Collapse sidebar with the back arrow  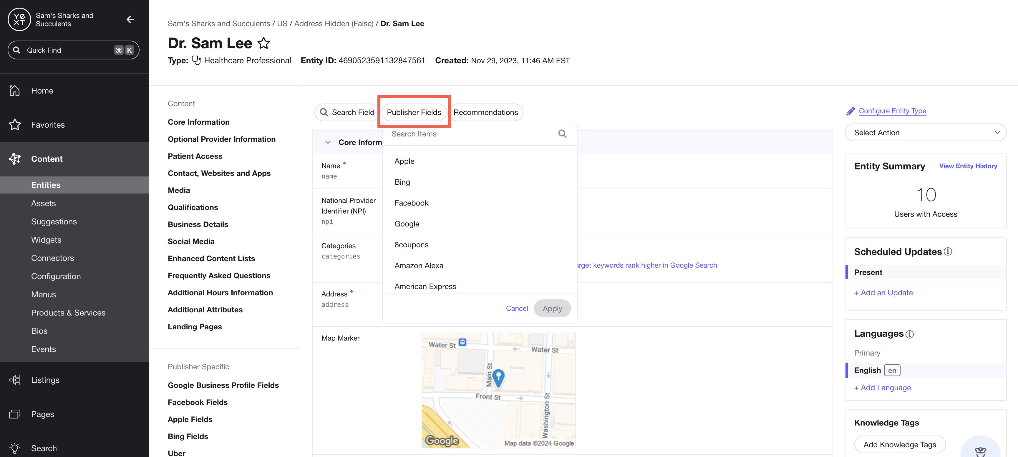point(130,19)
